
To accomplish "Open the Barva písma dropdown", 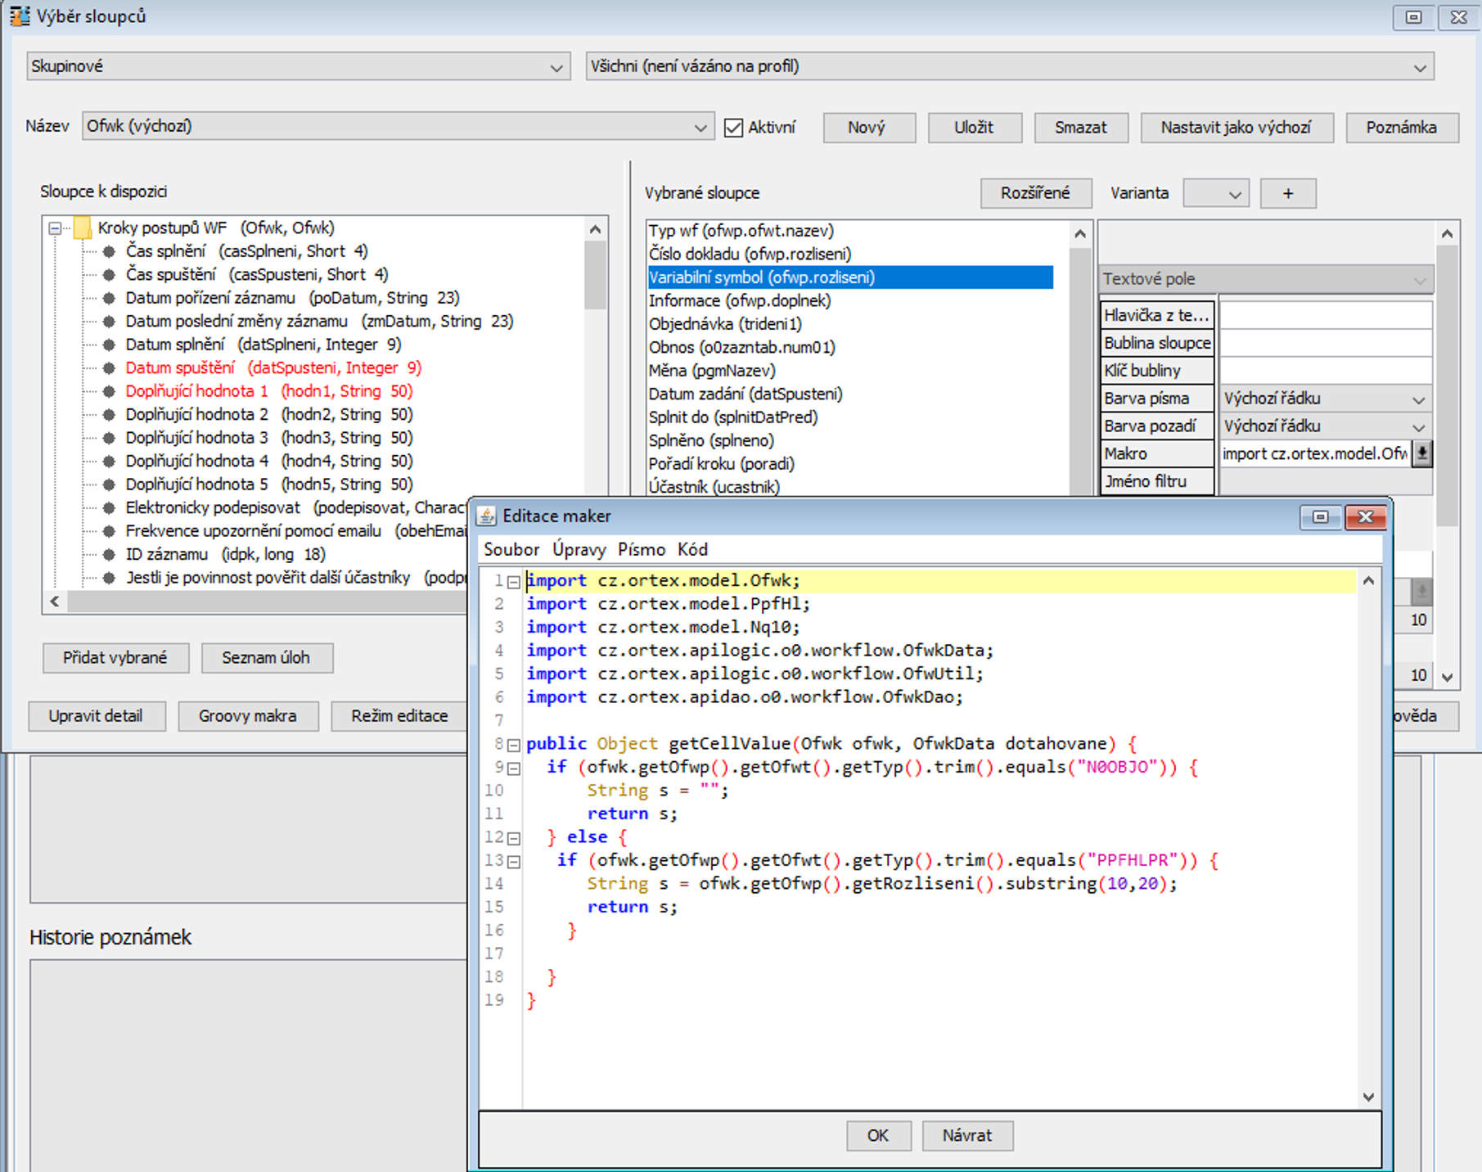I will 1325,399.
